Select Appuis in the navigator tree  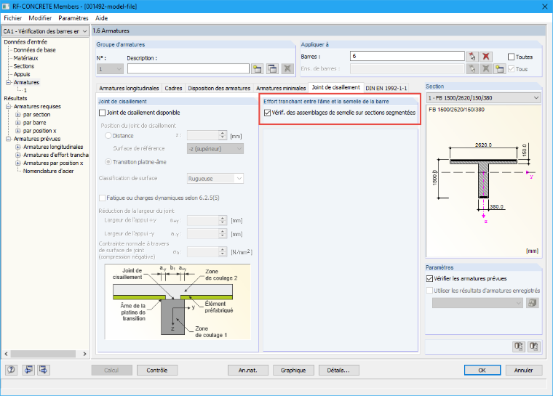click(22, 74)
